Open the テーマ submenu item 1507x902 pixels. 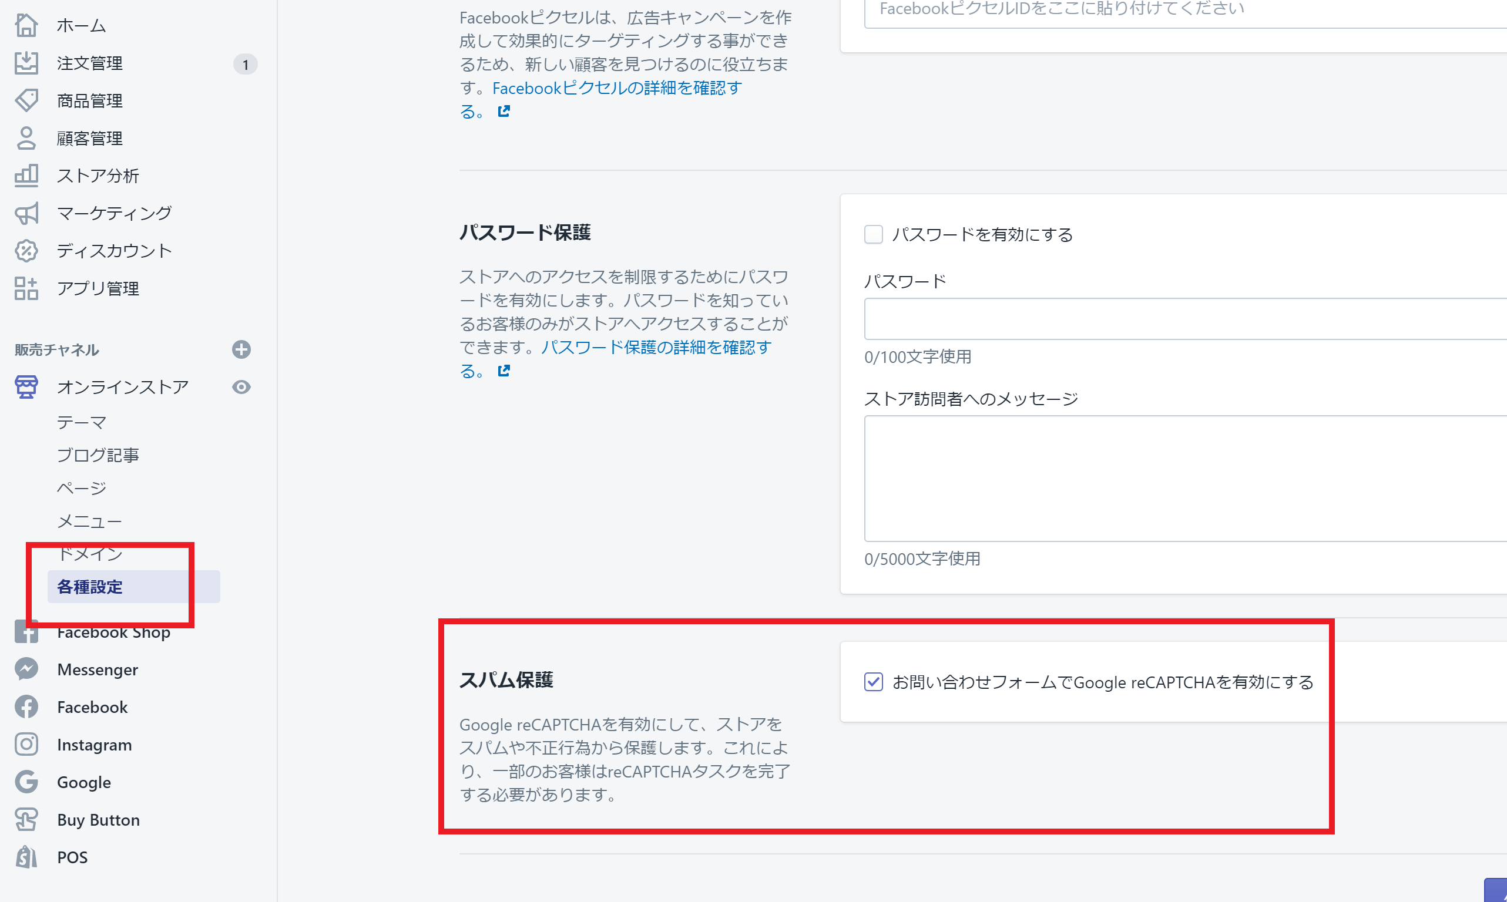pyautogui.click(x=82, y=422)
